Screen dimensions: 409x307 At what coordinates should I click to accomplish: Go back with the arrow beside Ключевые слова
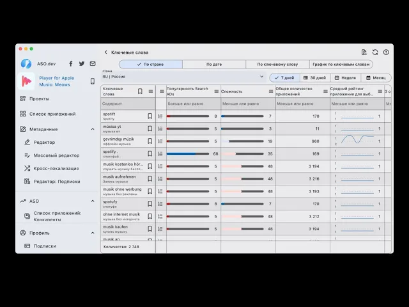pos(105,52)
